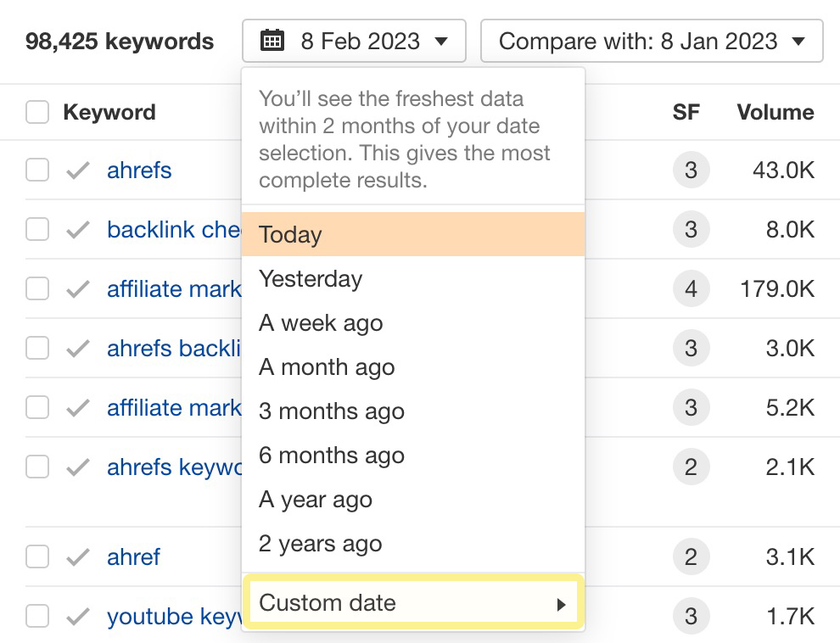This screenshot has height=643, width=840.
Task: Click the submenu arrow next to Custom date
Action: [x=561, y=603]
